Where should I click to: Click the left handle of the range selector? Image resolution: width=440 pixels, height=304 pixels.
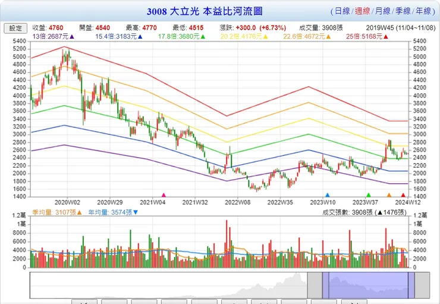click(x=325, y=285)
